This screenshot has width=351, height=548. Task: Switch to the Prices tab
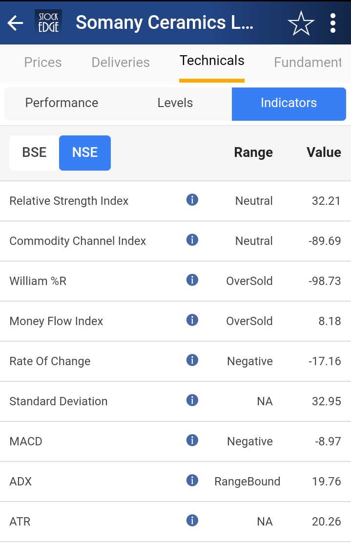pos(43,62)
